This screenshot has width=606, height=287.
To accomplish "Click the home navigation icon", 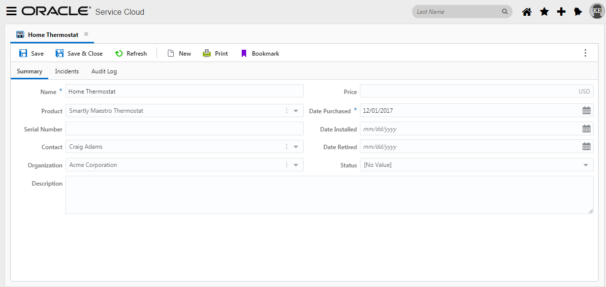I will [526, 11].
